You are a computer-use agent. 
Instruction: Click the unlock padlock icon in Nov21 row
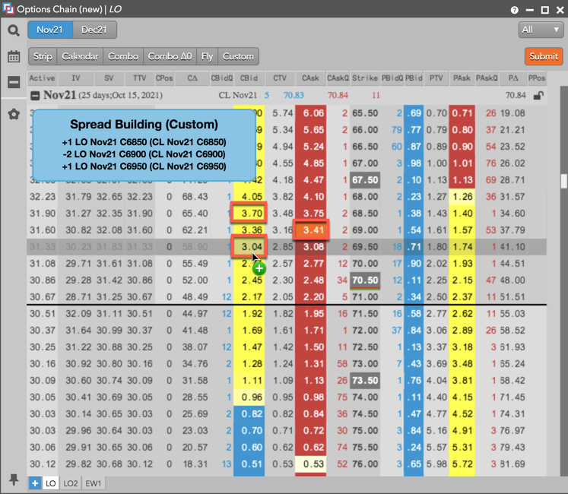538,96
